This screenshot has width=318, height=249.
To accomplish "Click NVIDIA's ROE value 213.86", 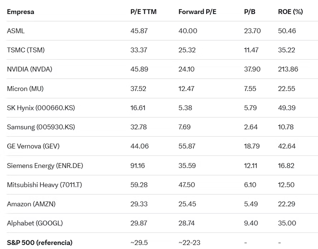I will [x=288, y=69].
